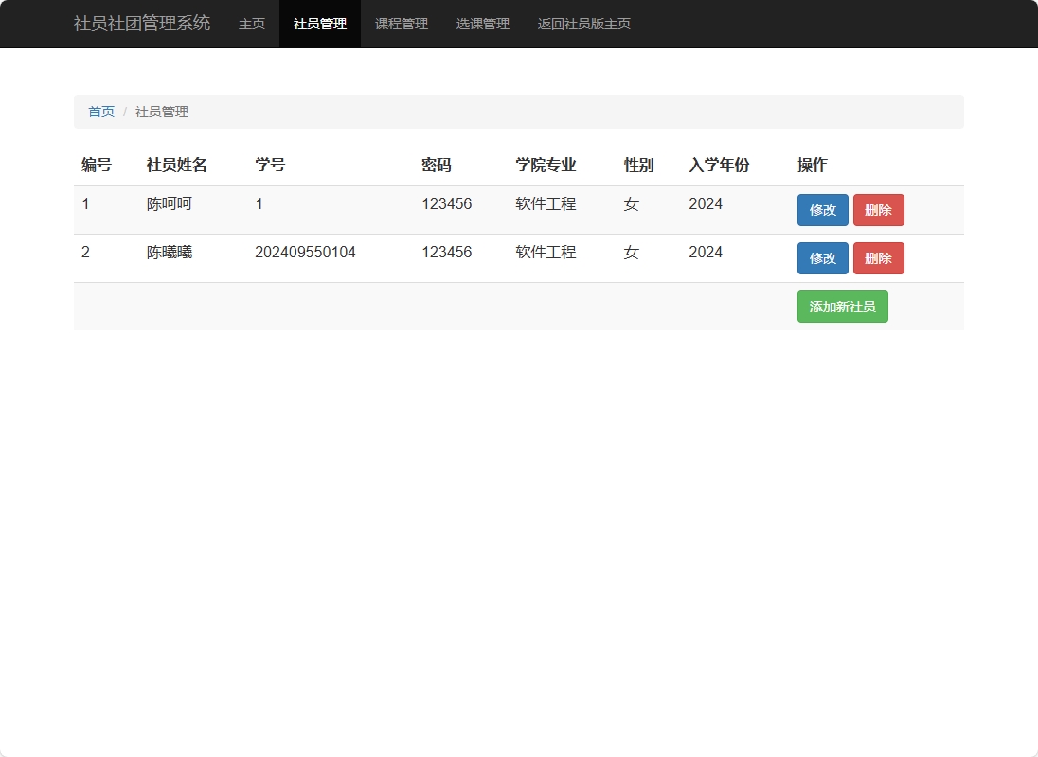This screenshot has height=757, width=1038.
Task: Click the 学号 column header
Action: (x=270, y=164)
